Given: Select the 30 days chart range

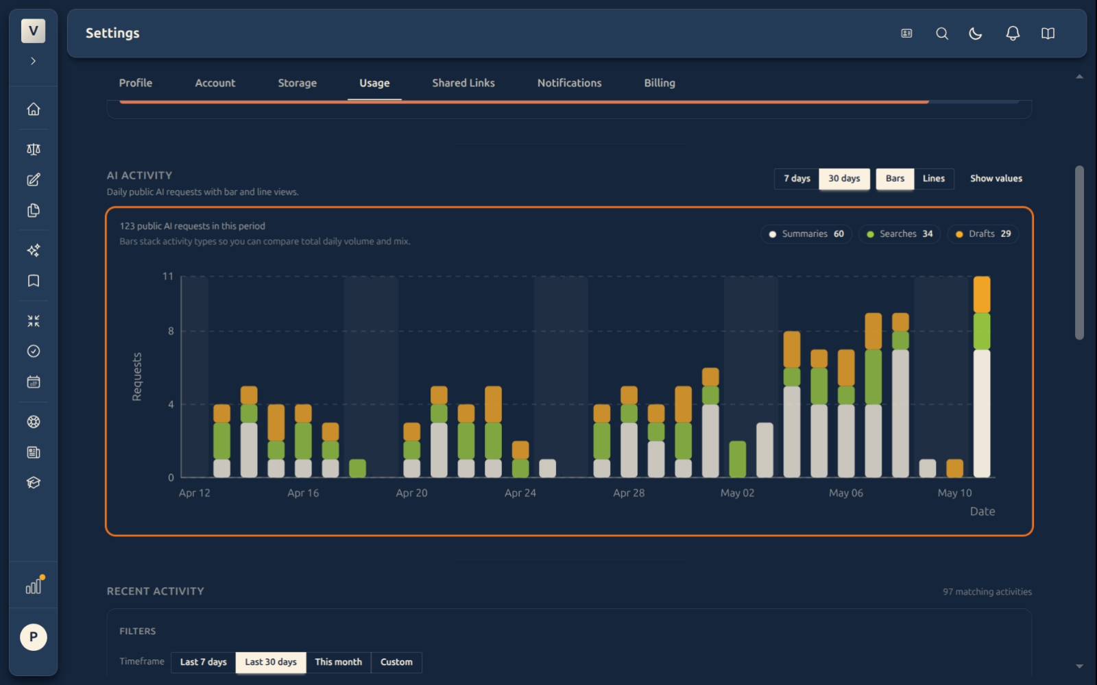Looking at the screenshot, I should click(844, 179).
